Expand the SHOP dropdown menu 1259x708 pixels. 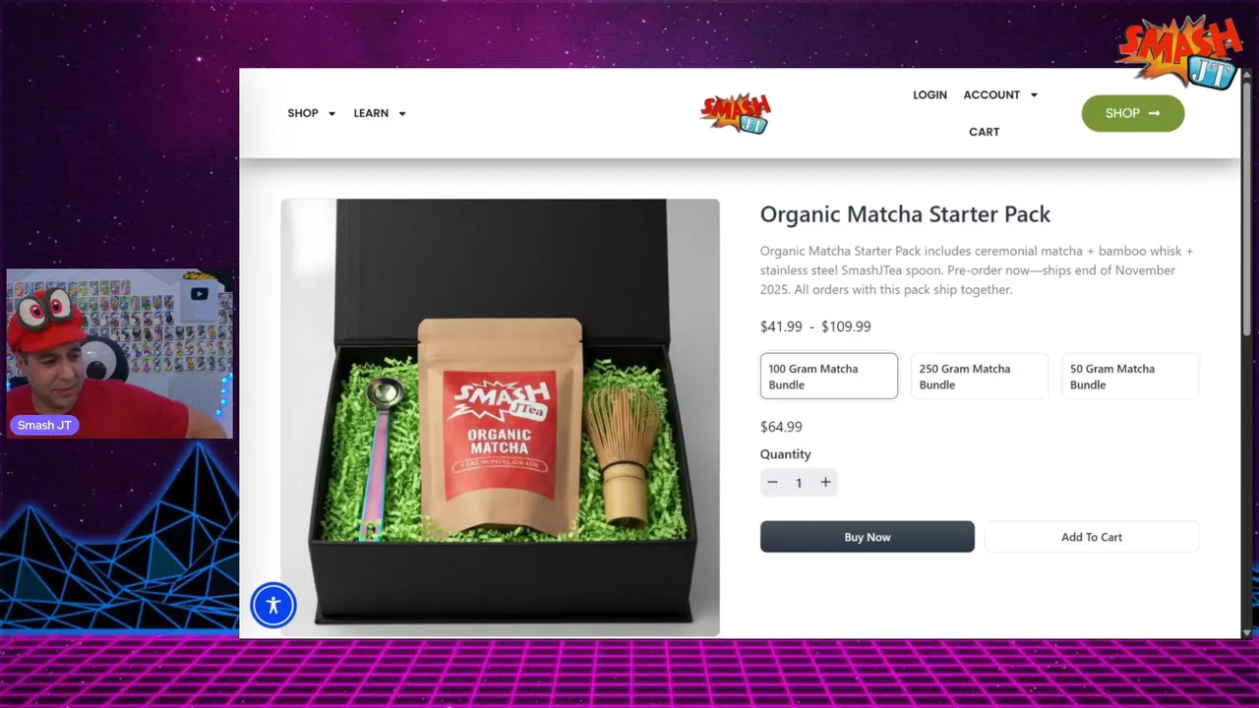pyautogui.click(x=311, y=113)
